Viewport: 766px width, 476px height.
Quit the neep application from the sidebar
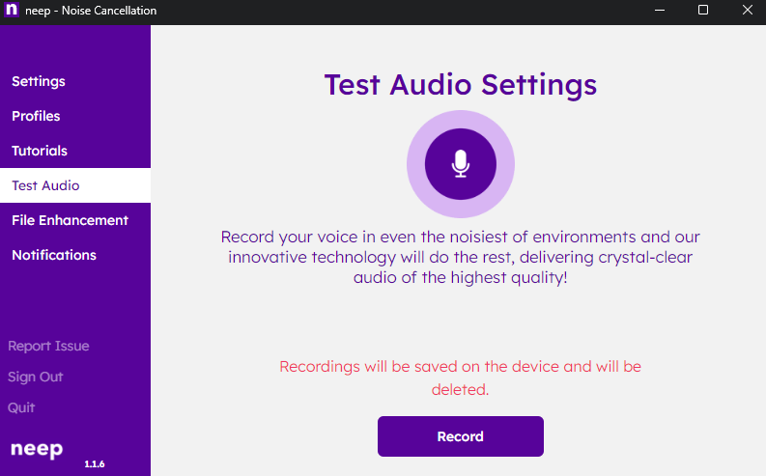(21, 407)
